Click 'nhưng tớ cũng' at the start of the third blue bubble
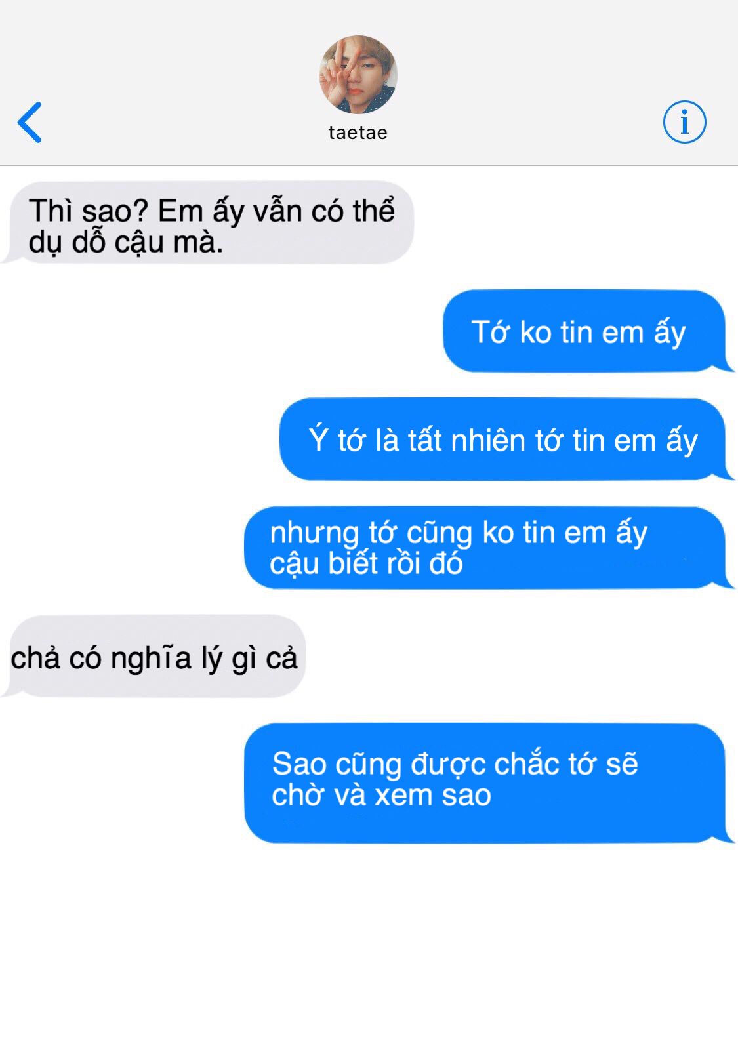The image size is (738, 1037). pyautogui.click(x=371, y=533)
